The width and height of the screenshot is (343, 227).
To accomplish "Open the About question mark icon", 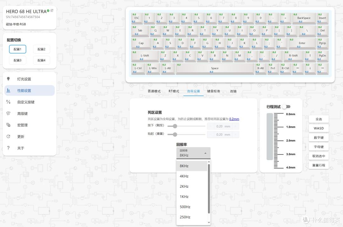I will pyautogui.click(x=8, y=148).
